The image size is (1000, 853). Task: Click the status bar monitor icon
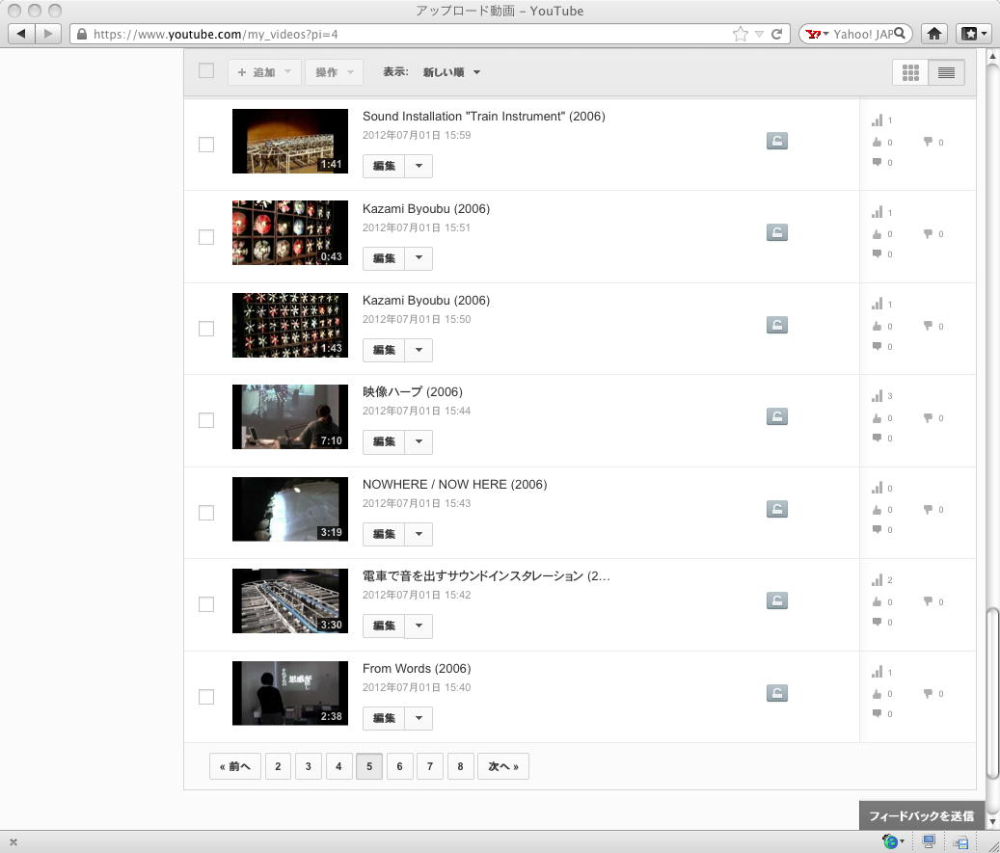point(929,841)
